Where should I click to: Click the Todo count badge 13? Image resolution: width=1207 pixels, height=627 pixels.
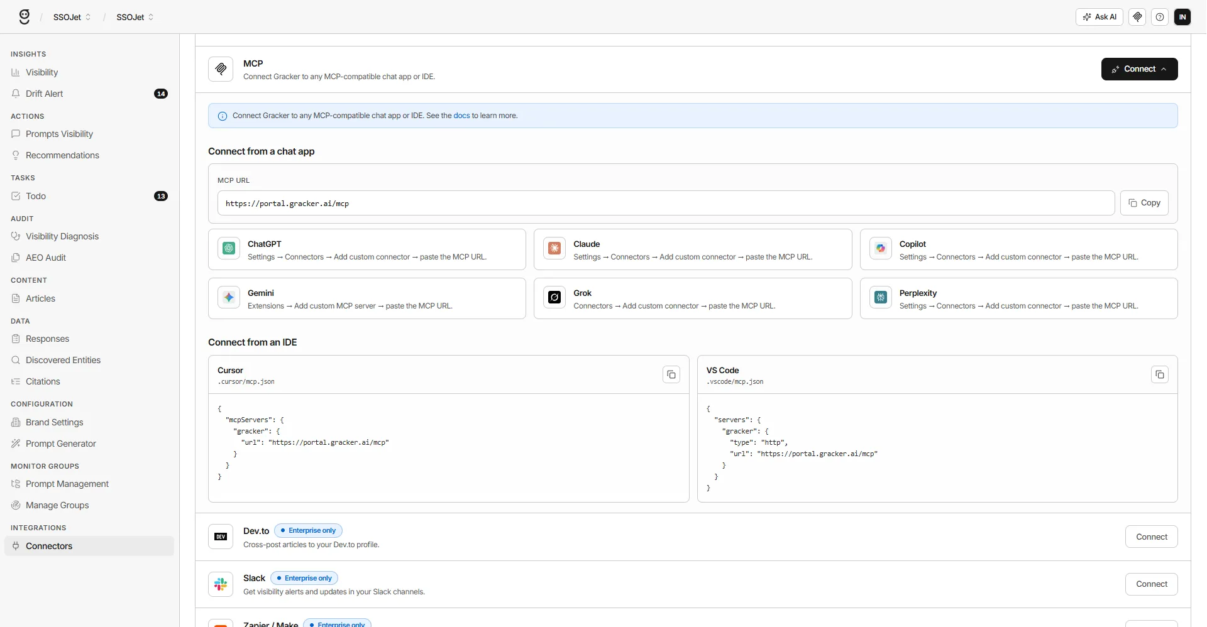pyautogui.click(x=161, y=196)
